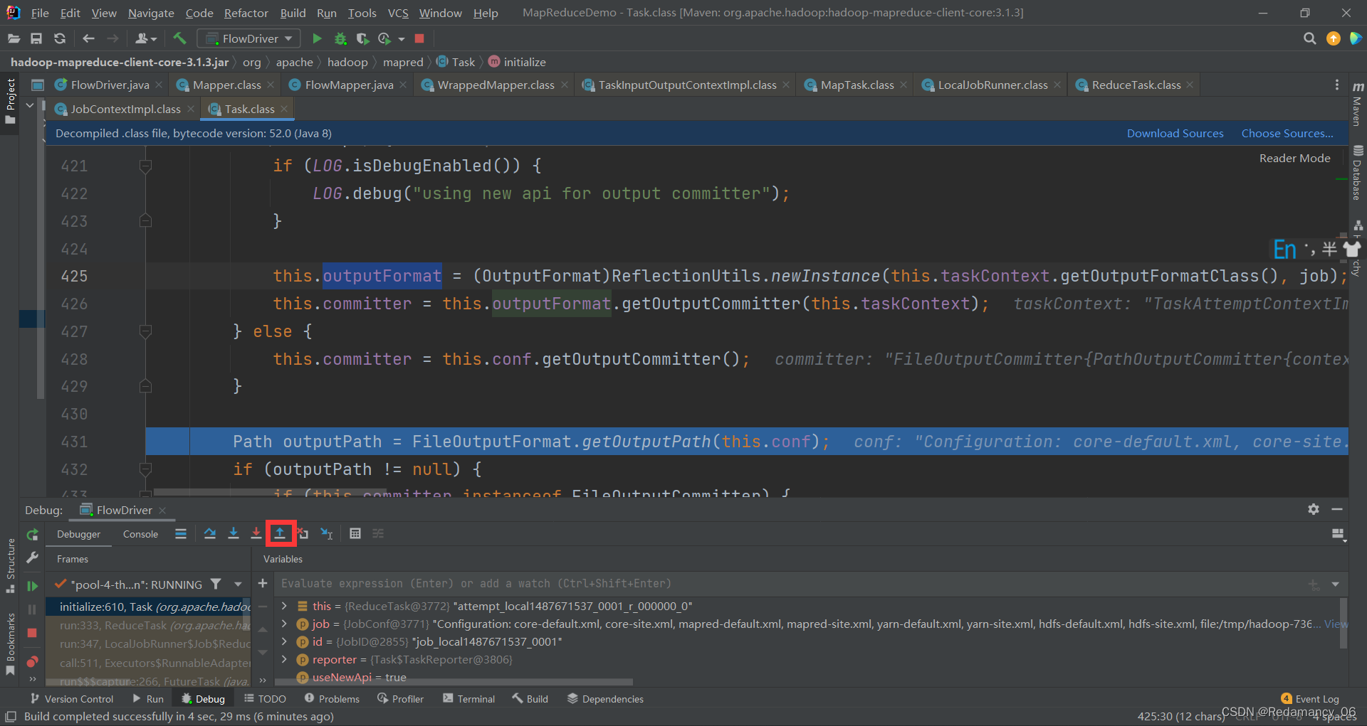Image resolution: width=1367 pixels, height=726 pixels.
Task: Switch to FlowMapper.java editor tab
Action: pyautogui.click(x=349, y=85)
